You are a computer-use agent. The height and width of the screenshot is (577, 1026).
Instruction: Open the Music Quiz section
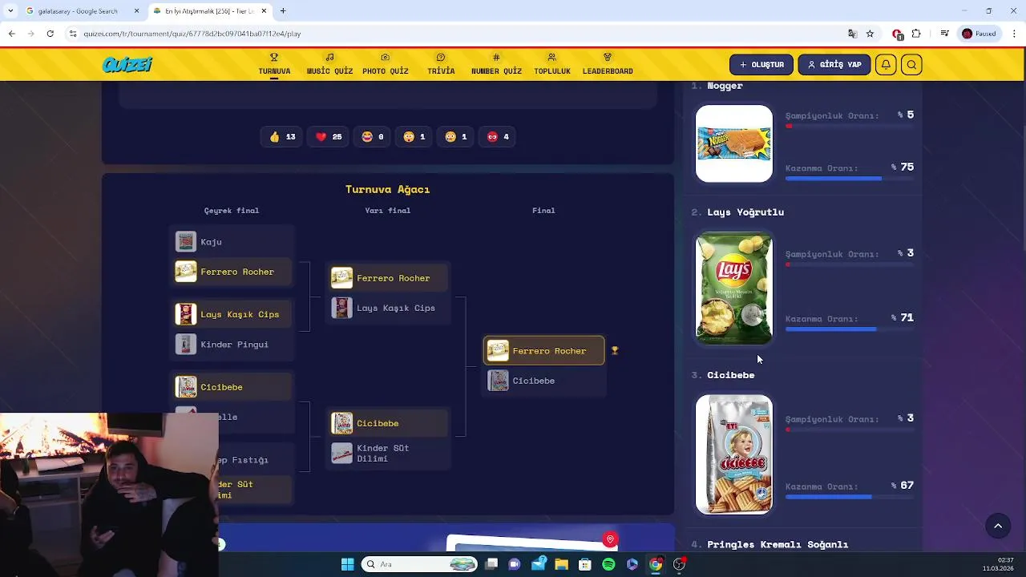(x=329, y=64)
